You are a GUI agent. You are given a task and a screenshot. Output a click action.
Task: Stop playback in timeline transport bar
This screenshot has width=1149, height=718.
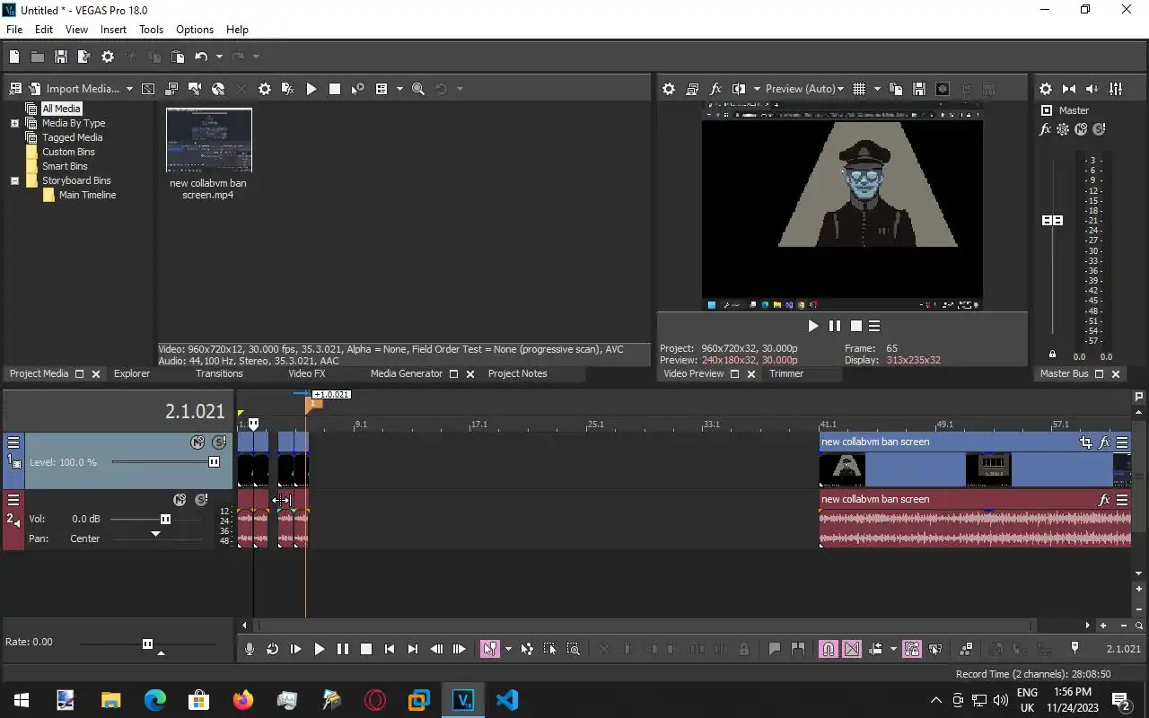click(365, 649)
